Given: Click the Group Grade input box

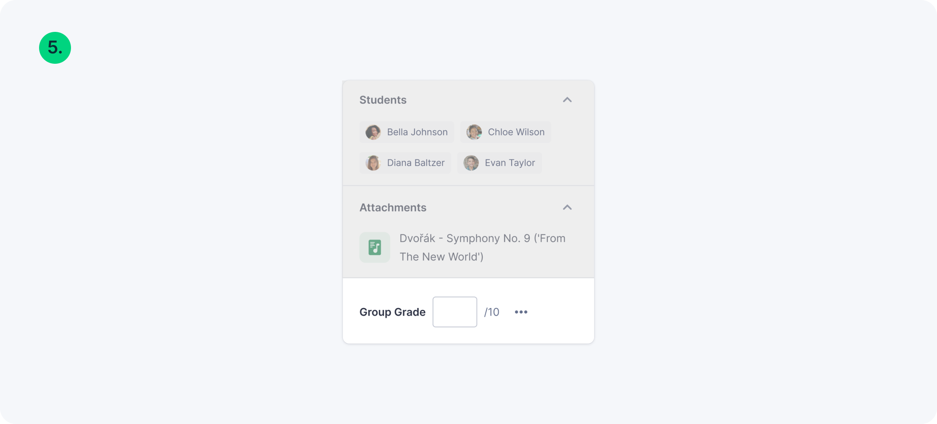Looking at the screenshot, I should coord(455,312).
